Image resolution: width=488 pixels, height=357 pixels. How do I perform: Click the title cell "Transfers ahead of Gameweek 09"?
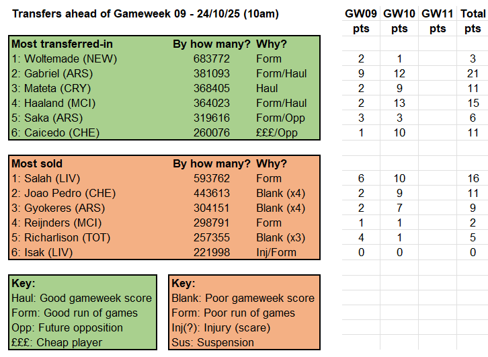145,13
